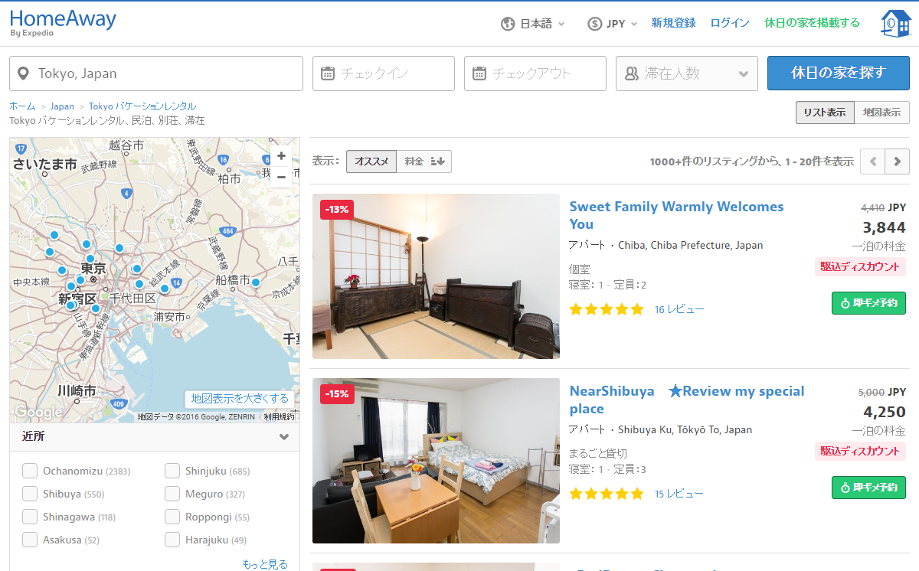This screenshot has width=919, height=571.
Task: Zoom out the map with minus button
Action: point(281,177)
